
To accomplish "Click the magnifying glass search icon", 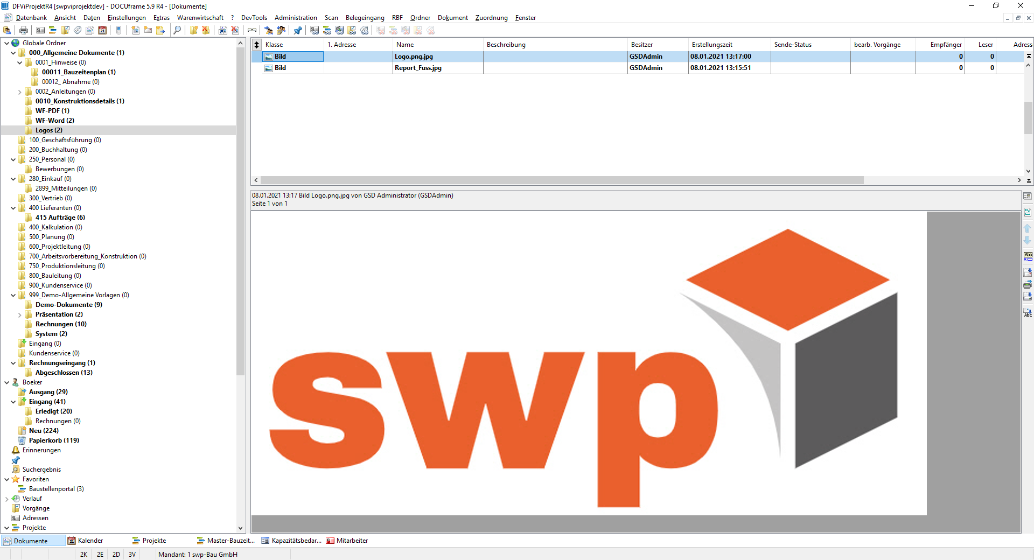I will pyautogui.click(x=177, y=30).
